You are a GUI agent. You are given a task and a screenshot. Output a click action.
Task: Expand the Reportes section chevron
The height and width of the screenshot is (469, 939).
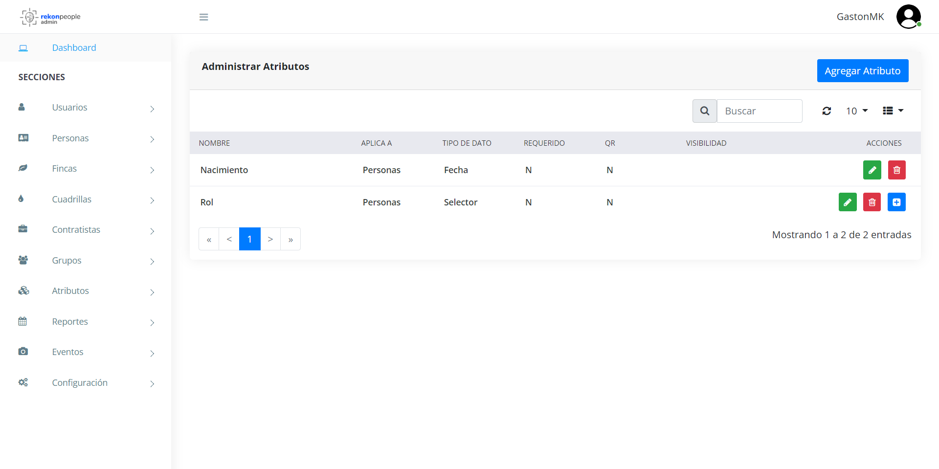pyautogui.click(x=152, y=323)
